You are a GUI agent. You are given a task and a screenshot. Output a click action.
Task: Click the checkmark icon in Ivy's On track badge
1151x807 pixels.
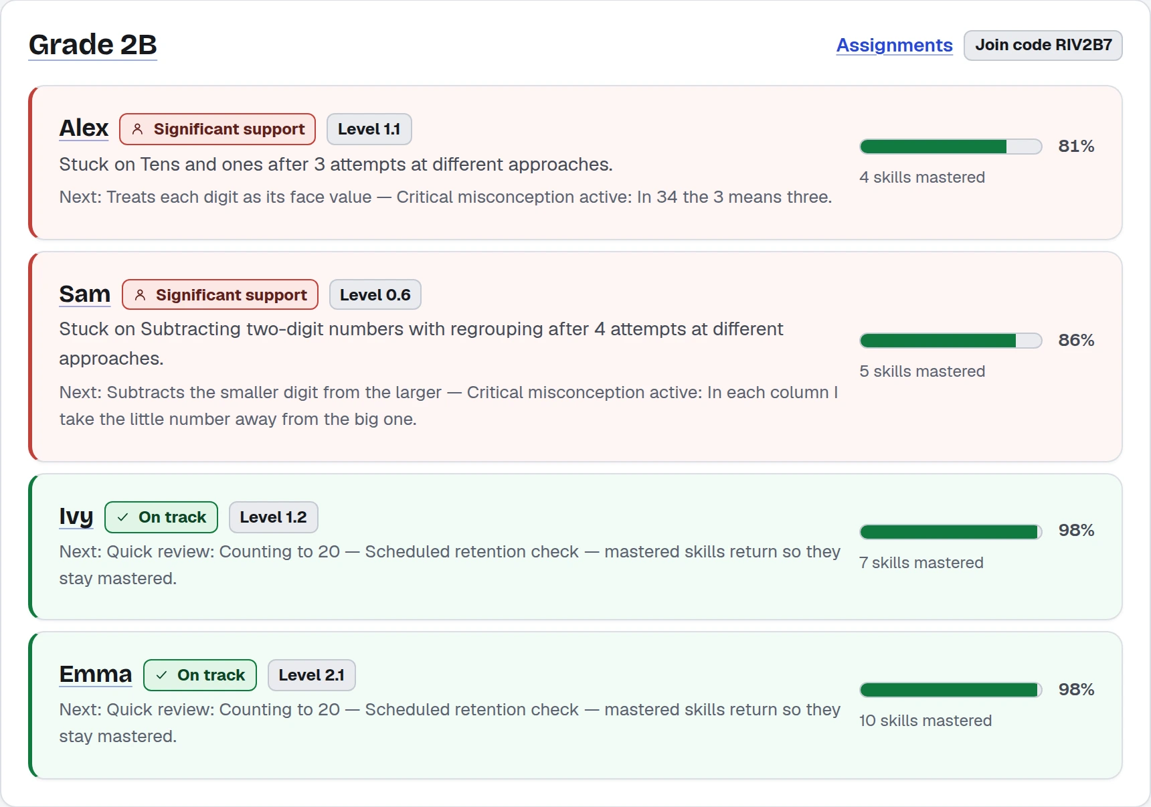[x=123, y=517]
